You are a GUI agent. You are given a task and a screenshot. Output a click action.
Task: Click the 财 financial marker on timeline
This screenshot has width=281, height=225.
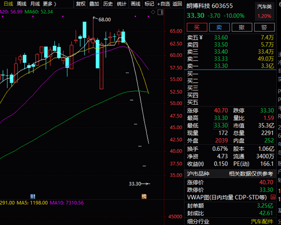pyautogui.click(x=33, y=197)
